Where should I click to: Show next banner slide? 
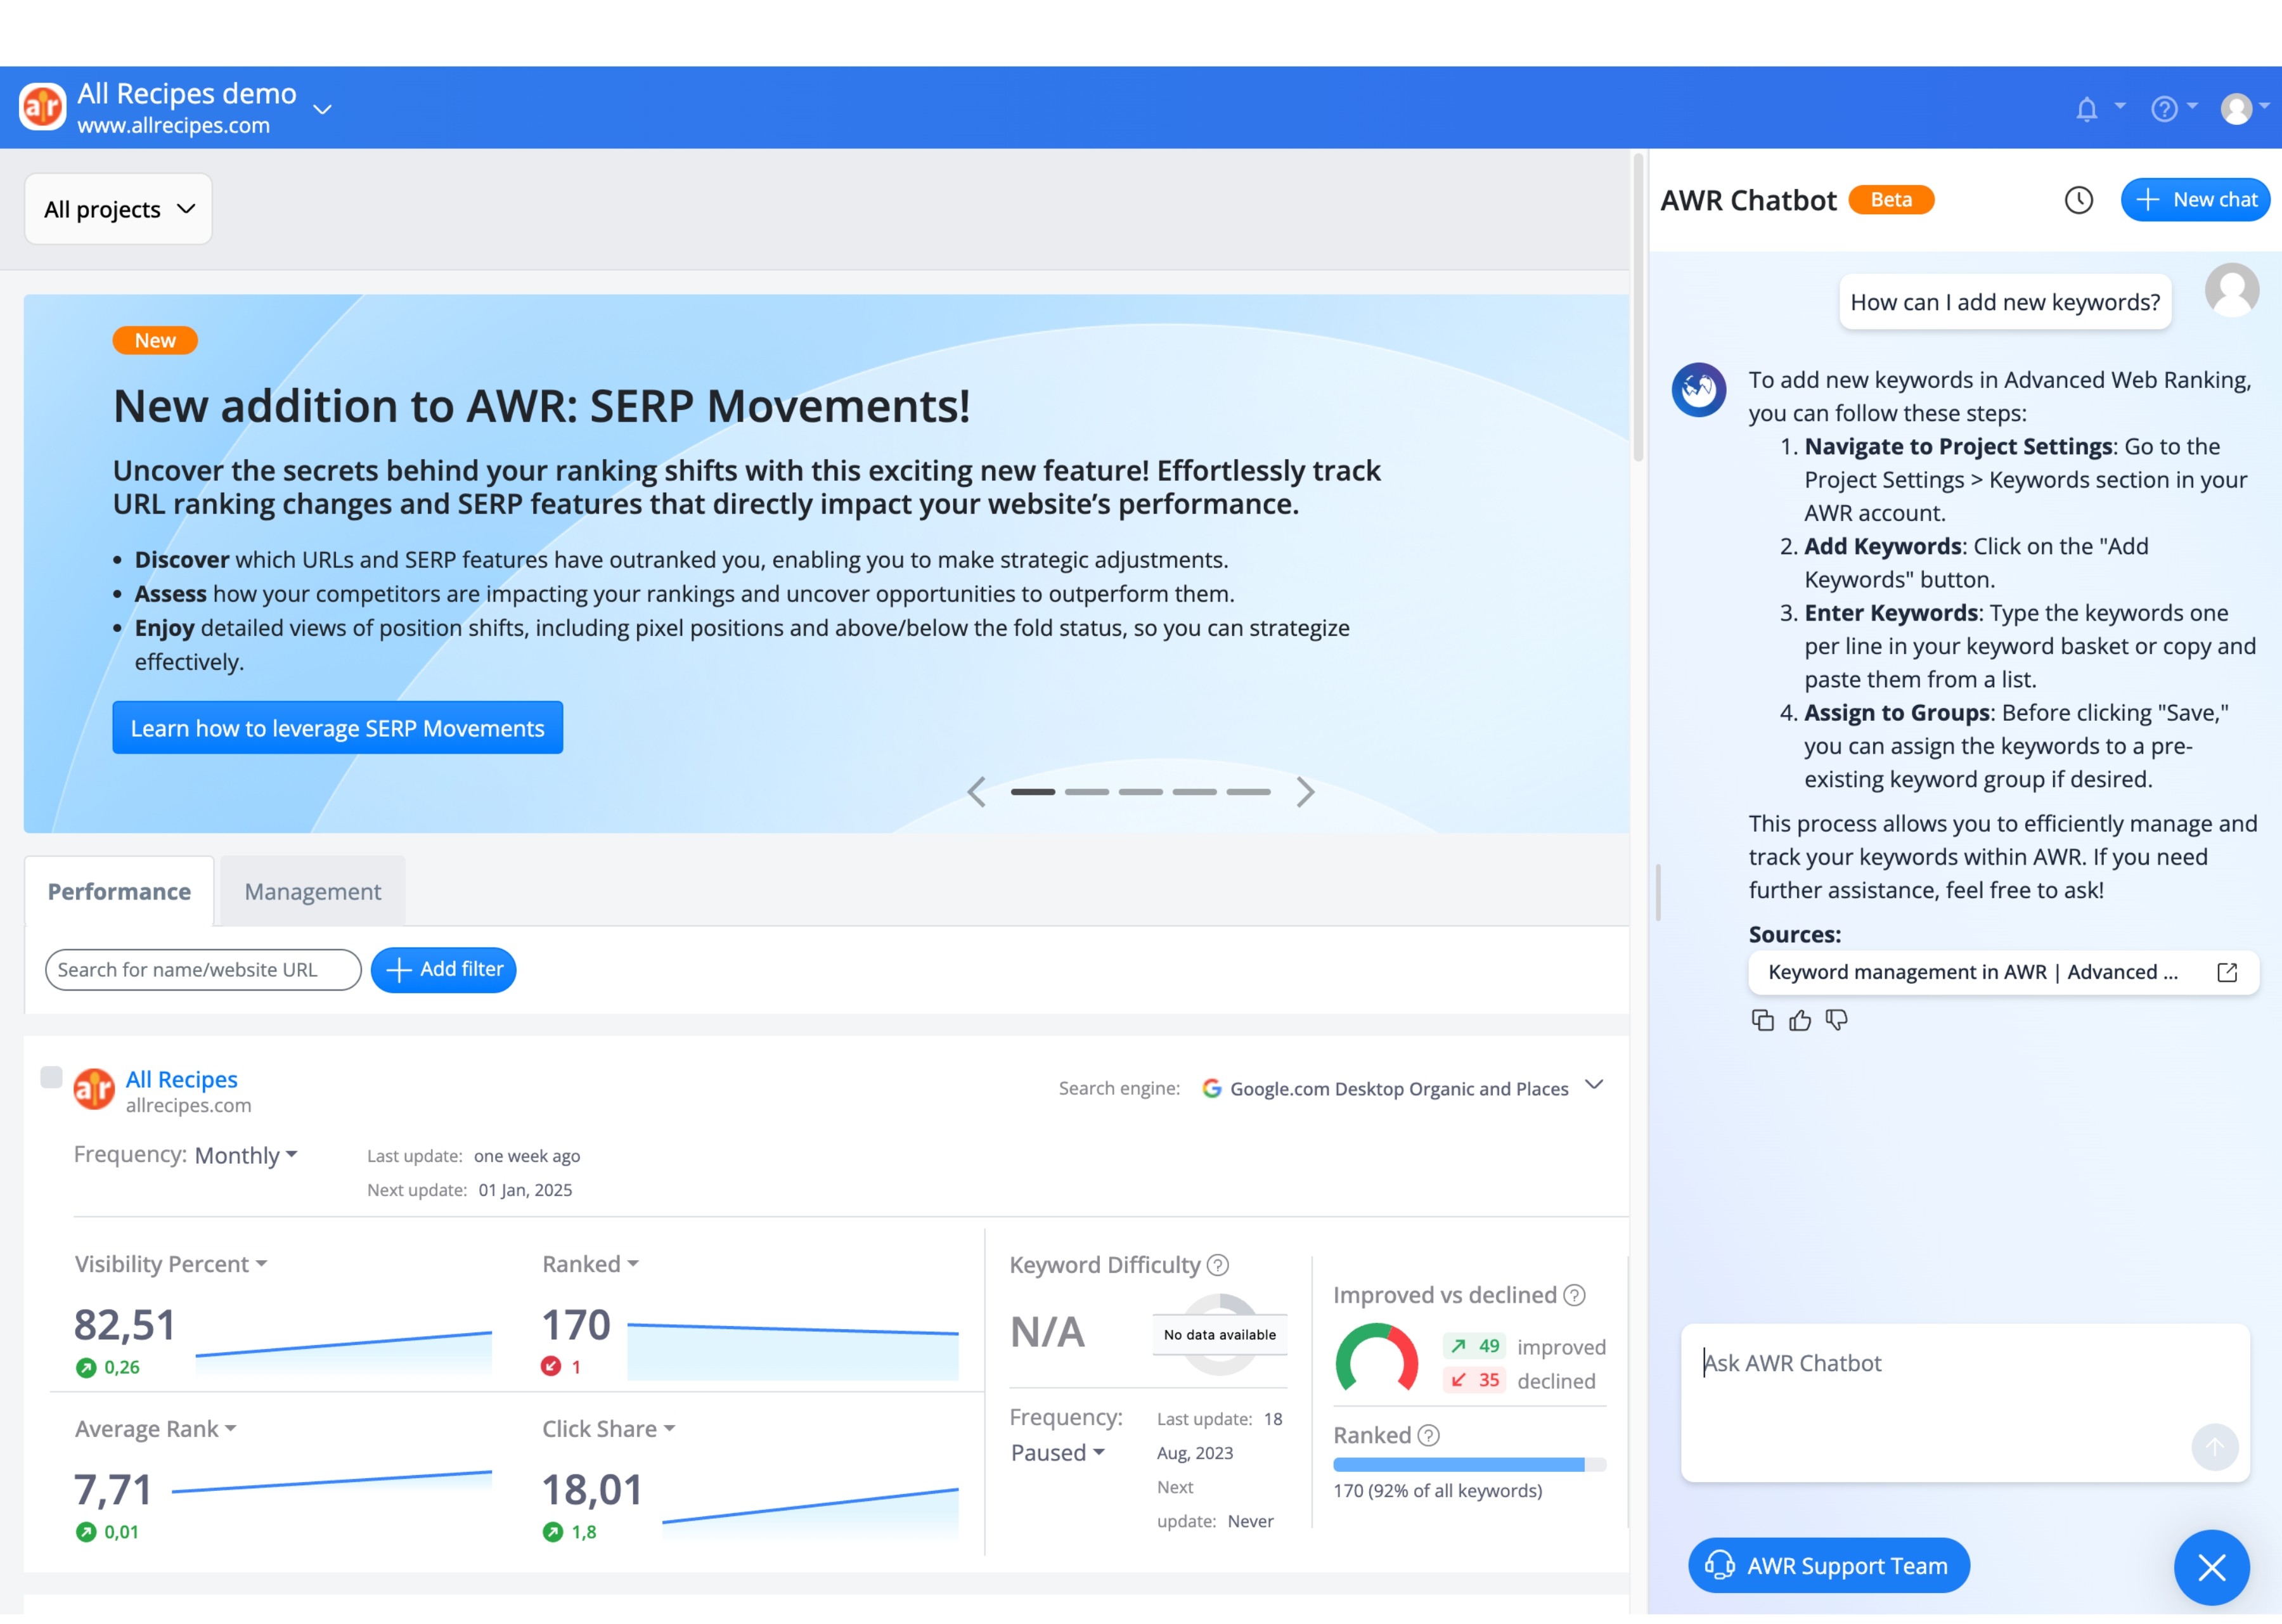click(x=1305, y=792)
